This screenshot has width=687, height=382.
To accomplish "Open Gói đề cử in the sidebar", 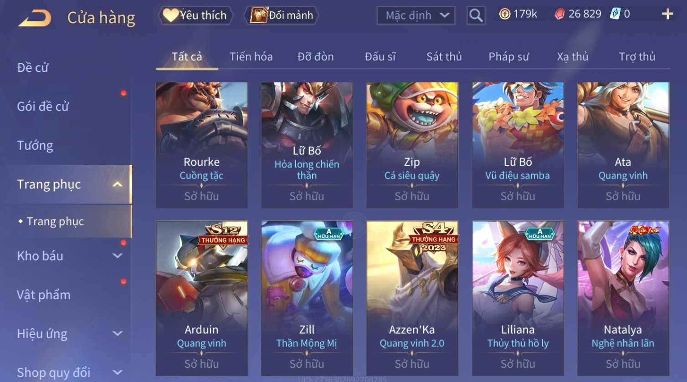I will pyautogui.click(x=43, y=107).
